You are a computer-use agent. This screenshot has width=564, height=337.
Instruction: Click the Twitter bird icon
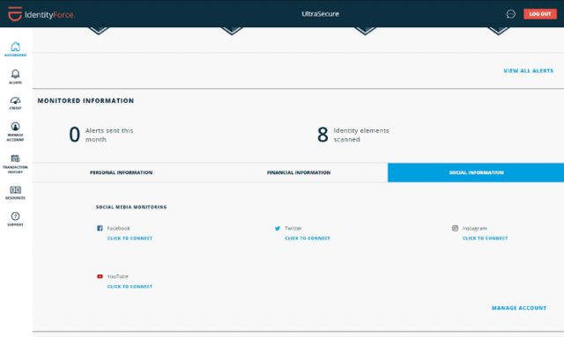pyautogui.click(x=278, y=228)
